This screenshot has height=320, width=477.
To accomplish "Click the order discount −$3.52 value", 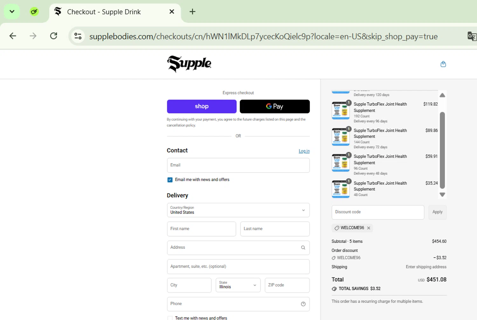I will pyautogui.click(x=440, y=258).
